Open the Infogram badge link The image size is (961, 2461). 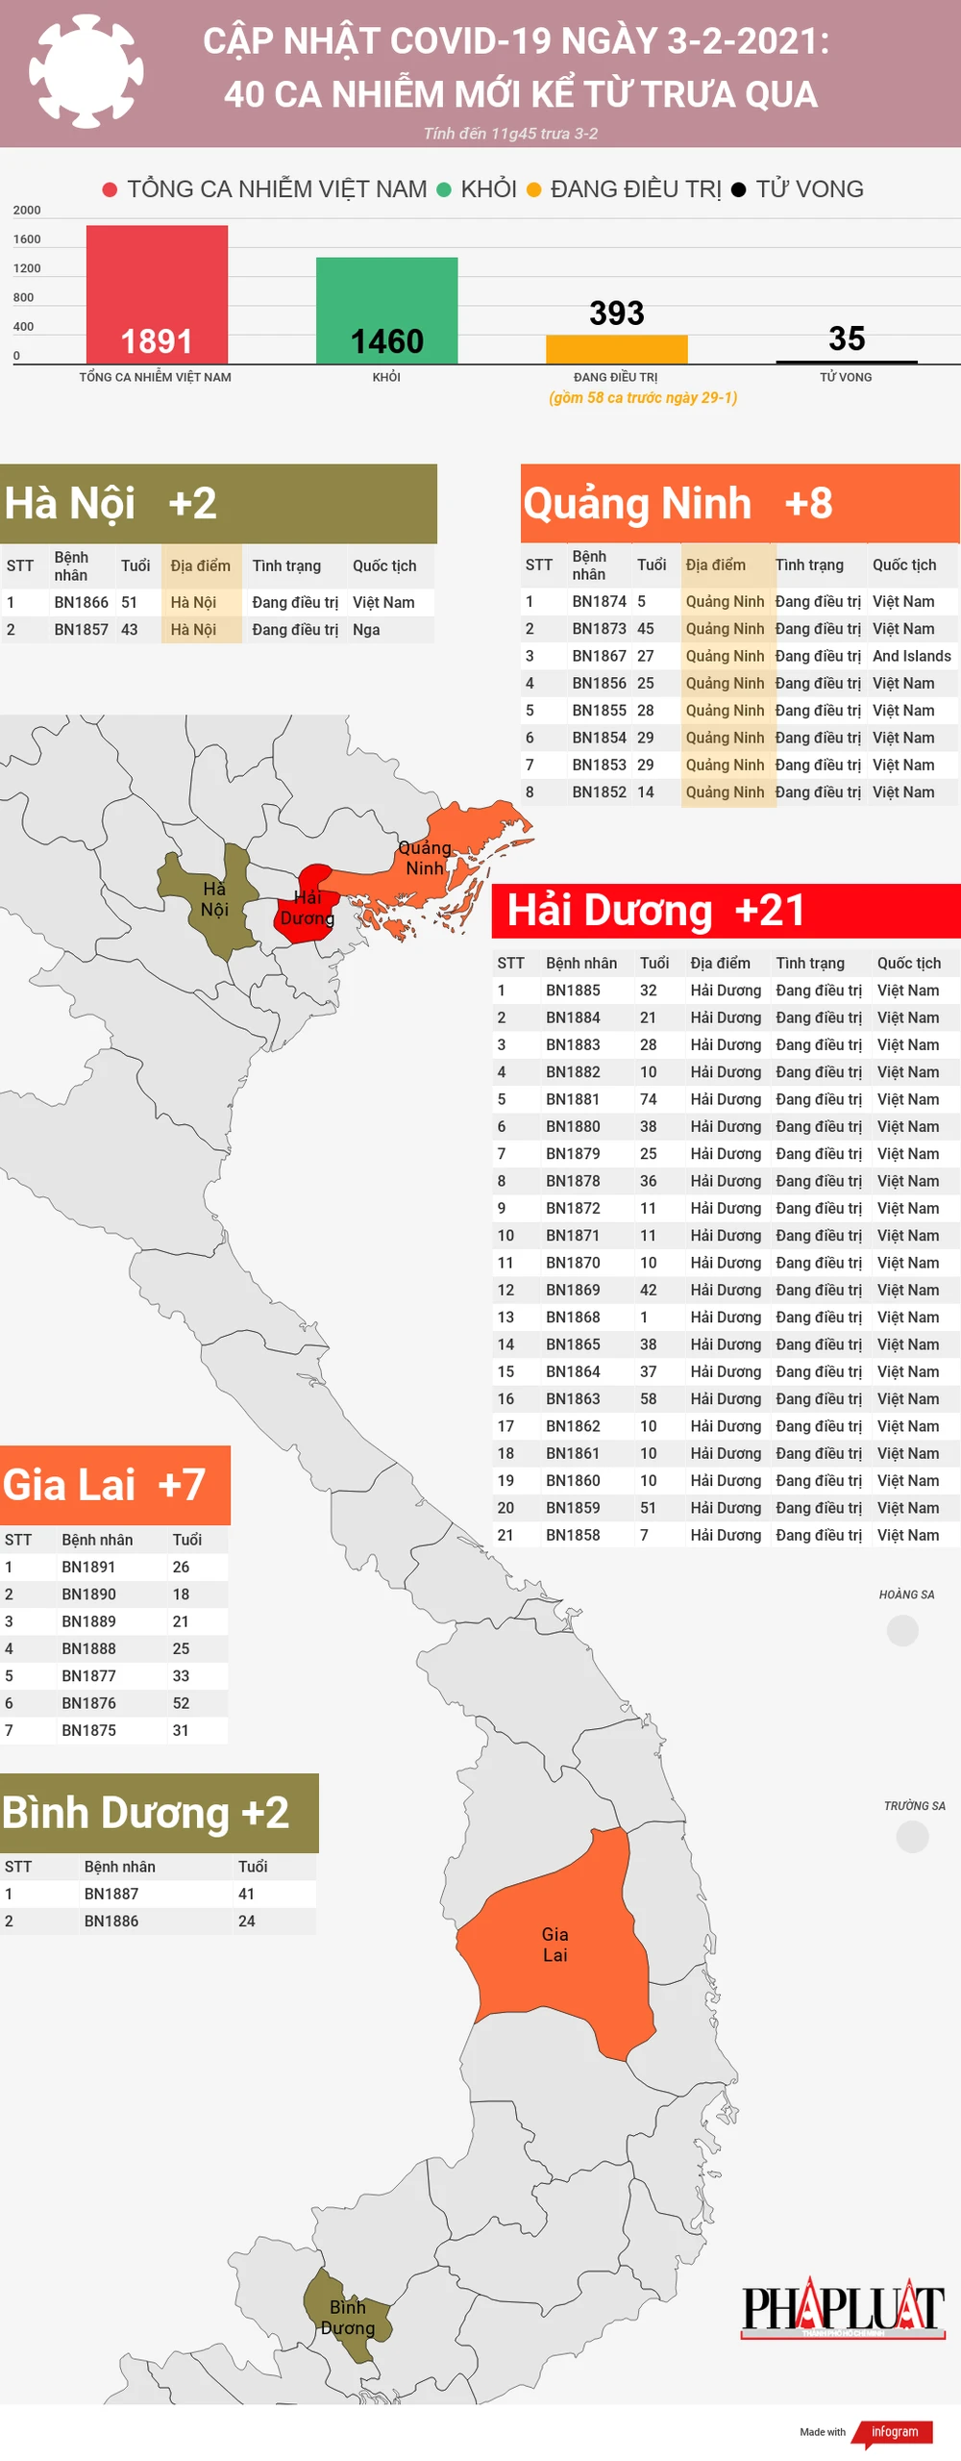pyautogui.click(x=894, y=2431)
